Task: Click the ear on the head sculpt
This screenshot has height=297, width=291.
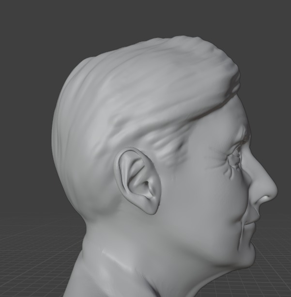Action: pyautogui.click(x=137, y=181)
